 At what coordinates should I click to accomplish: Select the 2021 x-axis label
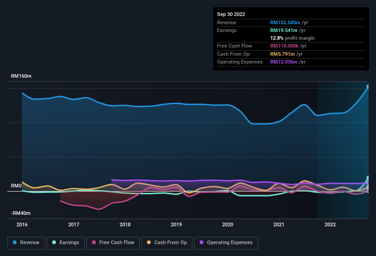click(279, 224)
